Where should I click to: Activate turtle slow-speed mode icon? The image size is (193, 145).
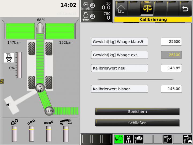(x=138, y=139)
